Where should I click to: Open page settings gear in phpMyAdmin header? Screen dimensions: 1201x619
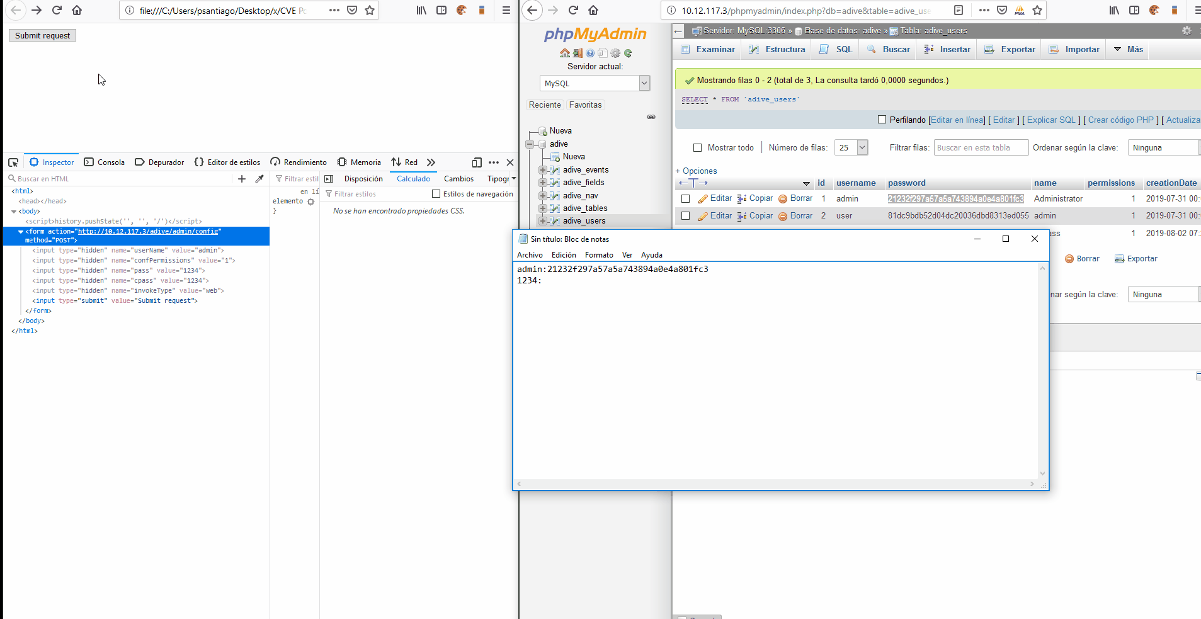[1187, 30]
